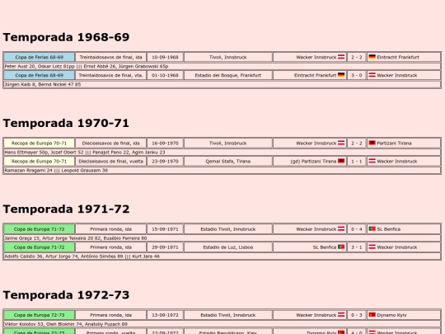This screenshot has width=445, height=334.
Task: Click Germany flag beside Eintracht Frankfurt, 10-09-1968 match
Action: (372, 57)
